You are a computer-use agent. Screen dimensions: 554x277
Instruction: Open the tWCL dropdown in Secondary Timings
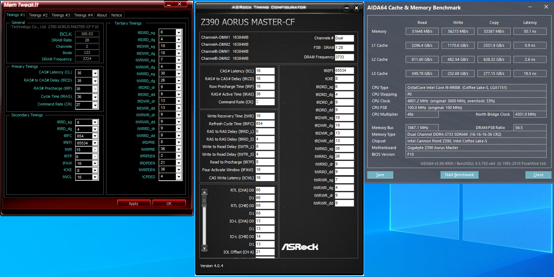tap(95, 177)
